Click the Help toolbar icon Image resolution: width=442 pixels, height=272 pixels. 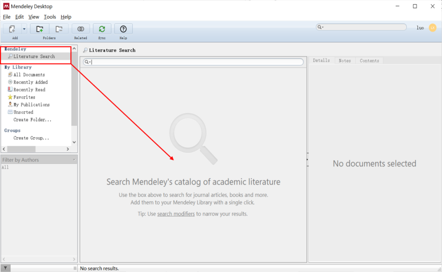click(x=123, y=29)
